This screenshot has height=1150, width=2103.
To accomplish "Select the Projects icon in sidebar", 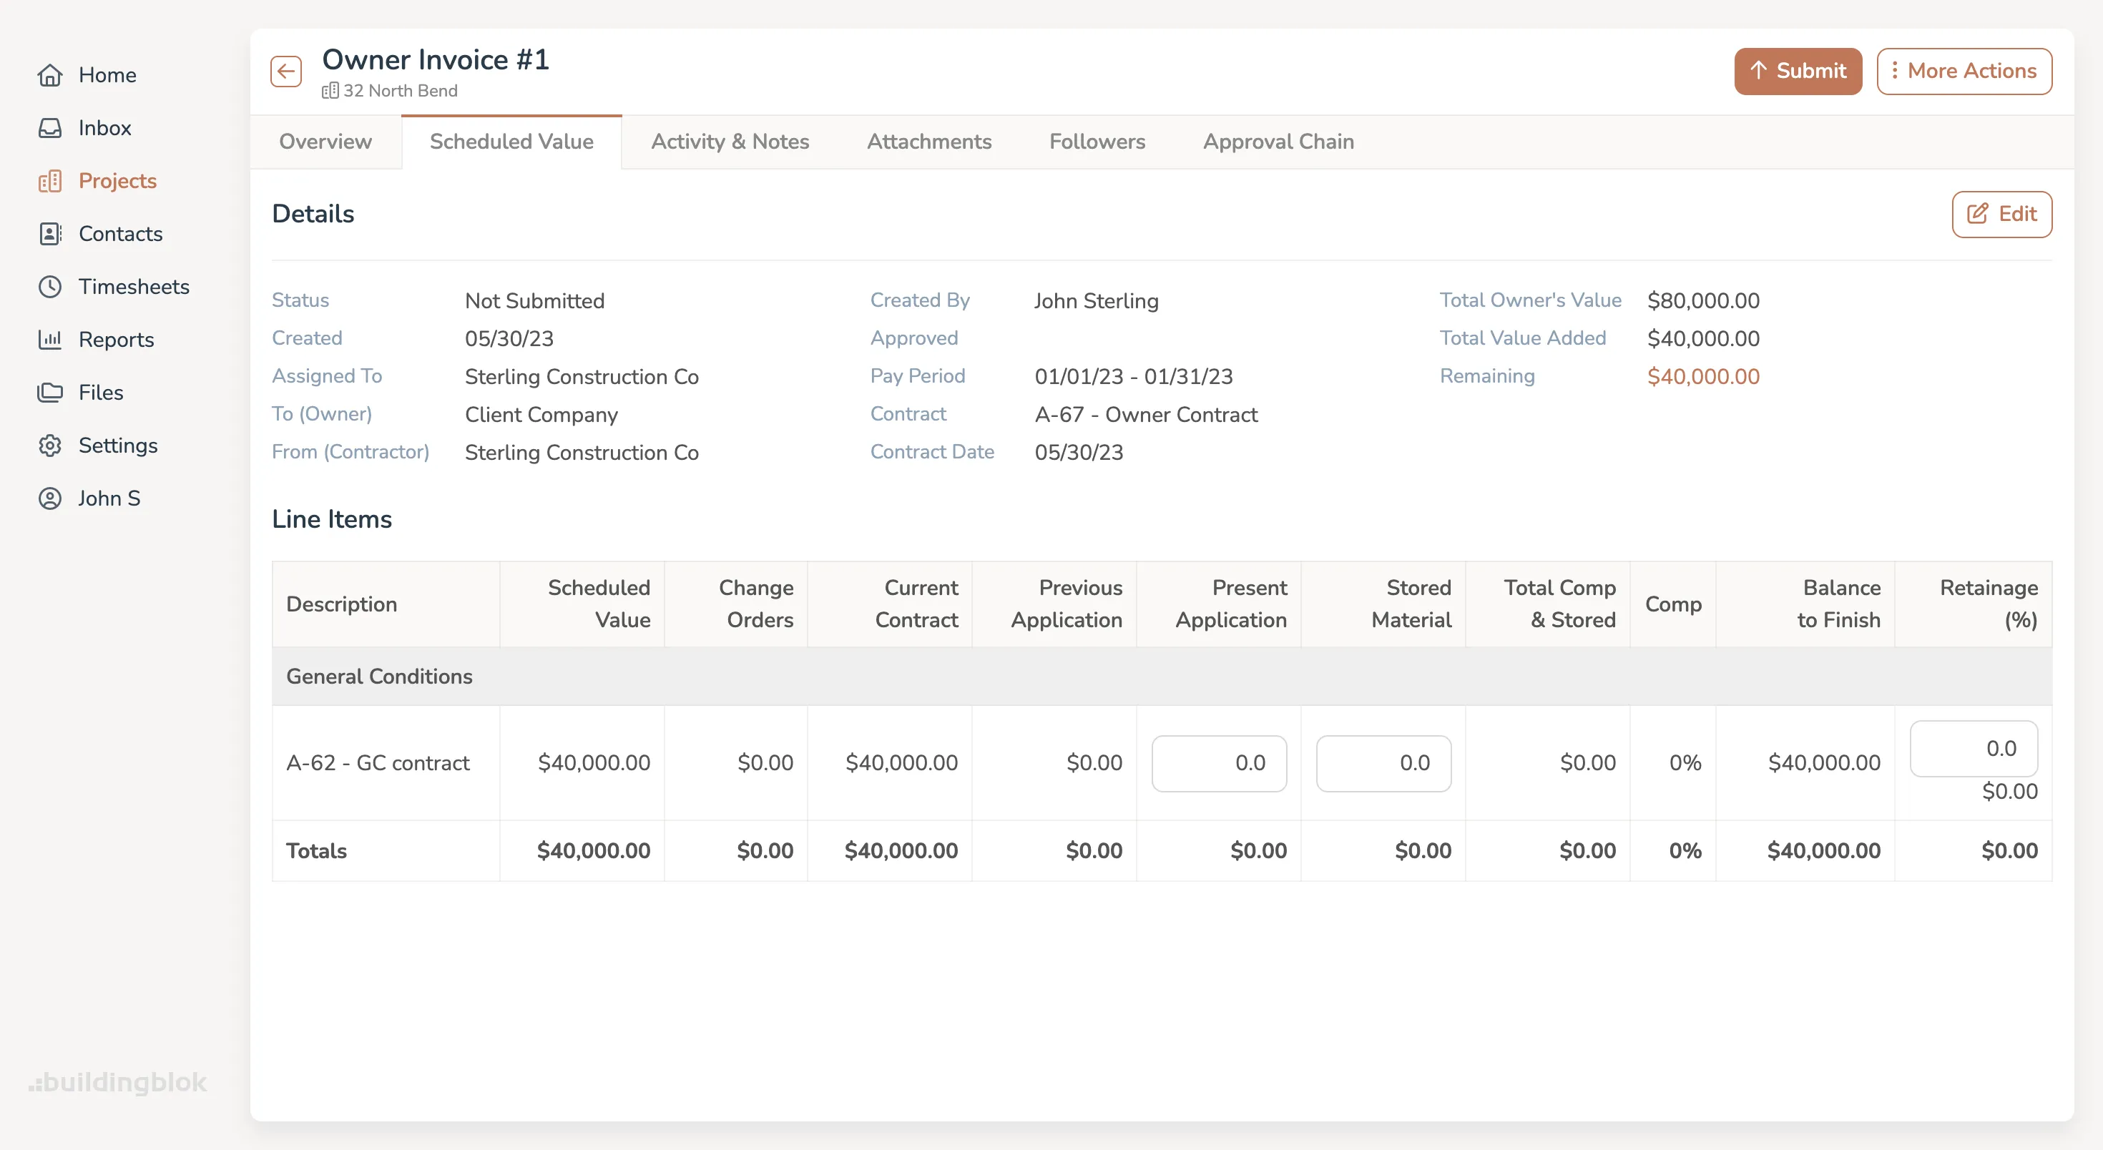I will tap(51, 180).
